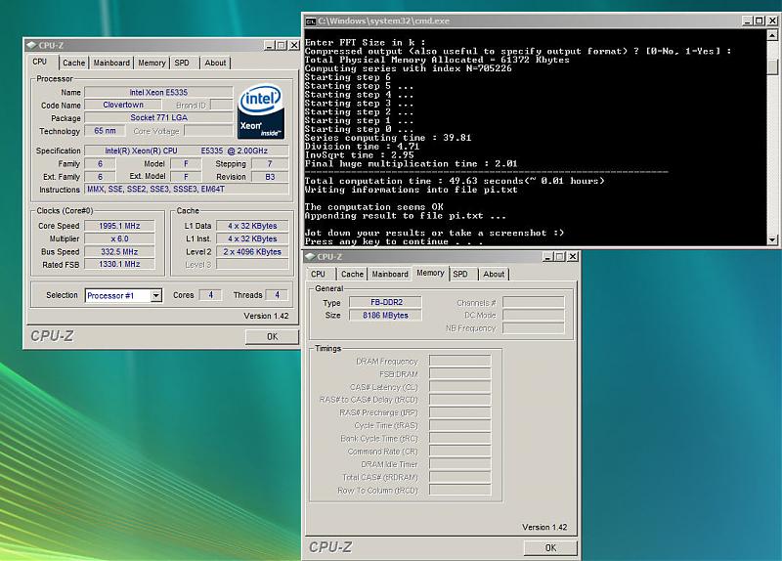Viewport: 782px width, 561px height.
Task: Click the Core Speed value '1995.1 MHz'
Action: [119, 226]
